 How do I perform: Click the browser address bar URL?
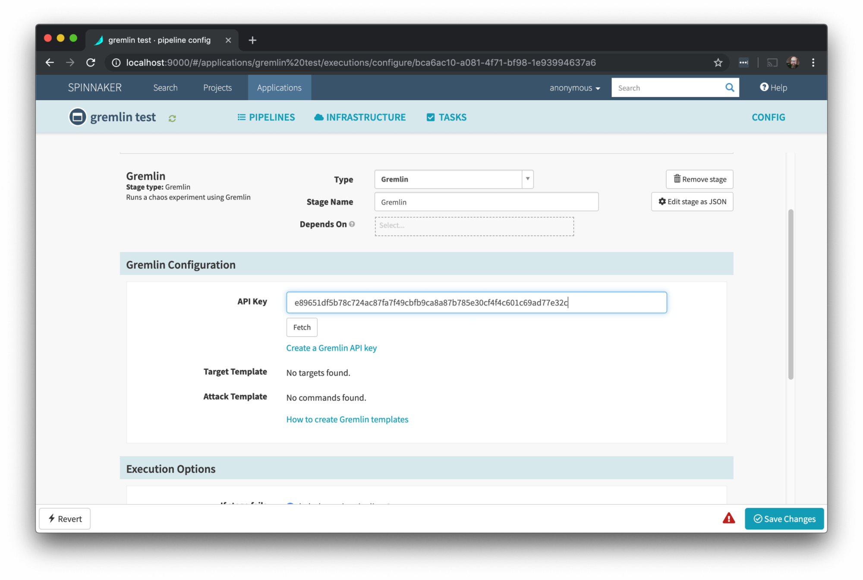click(x=361, y=63)
